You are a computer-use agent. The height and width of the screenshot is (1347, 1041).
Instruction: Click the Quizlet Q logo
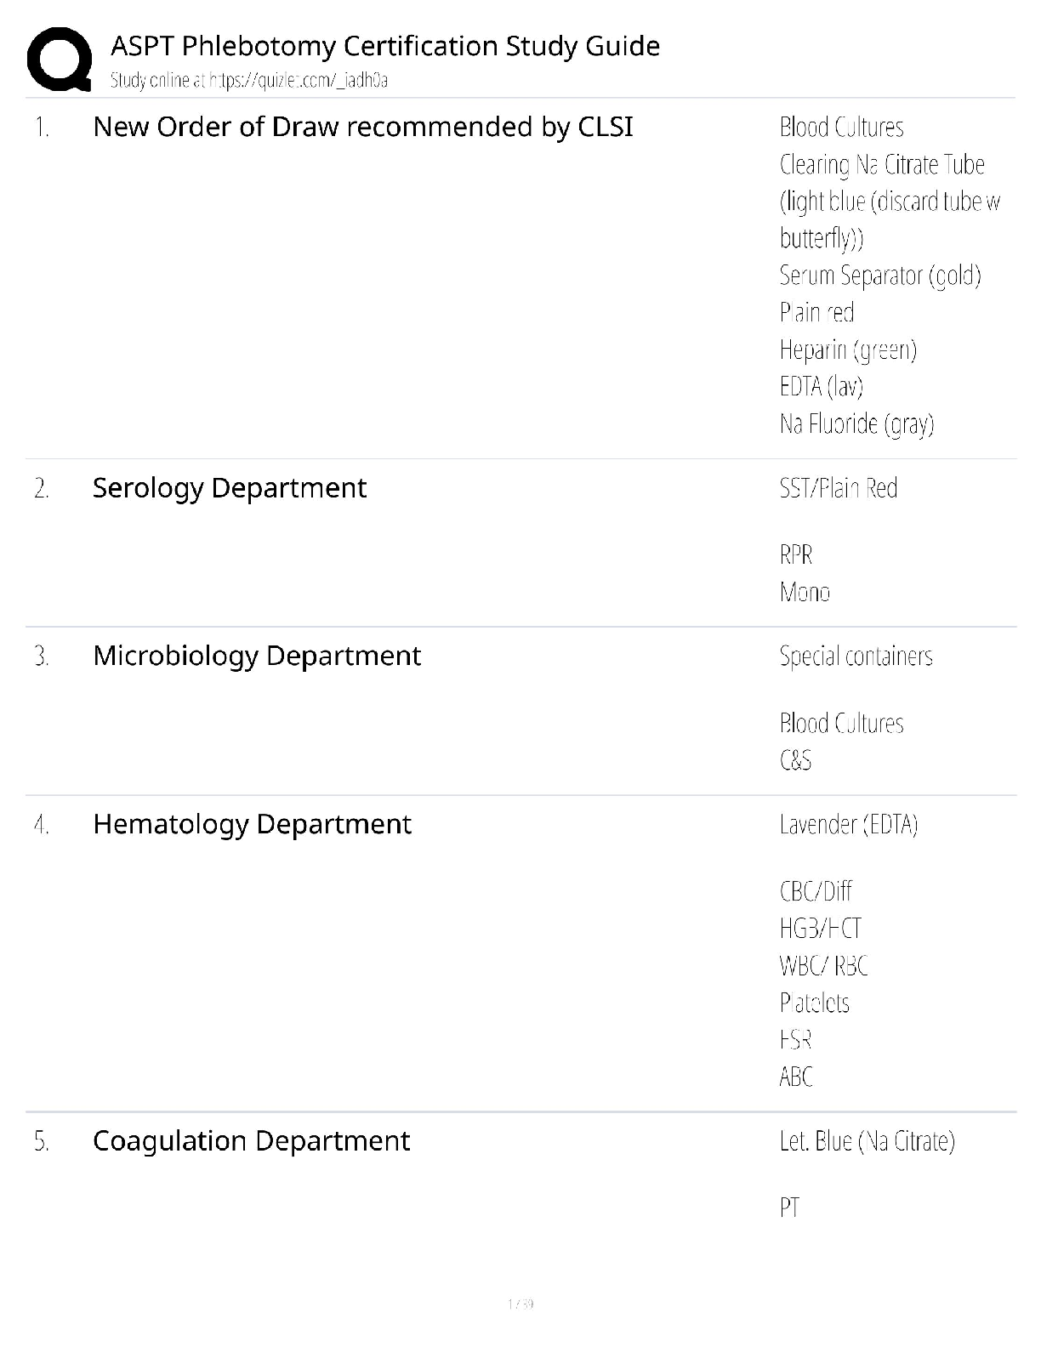60,59
